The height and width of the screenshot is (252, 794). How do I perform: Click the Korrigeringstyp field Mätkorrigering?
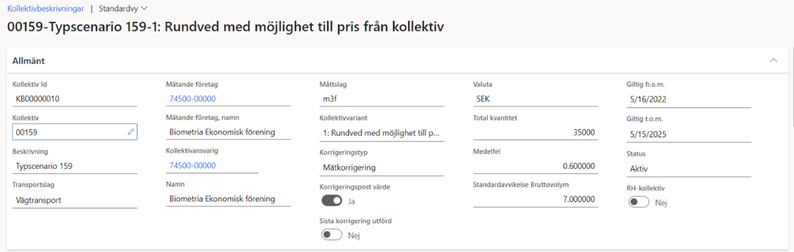tap(381, 168)
